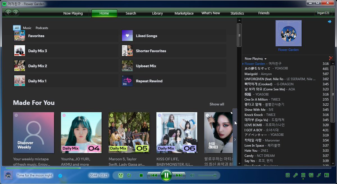Viewport: 337px width, 184px height.
Task: Skip to the previous track
Action: [154, 175]
